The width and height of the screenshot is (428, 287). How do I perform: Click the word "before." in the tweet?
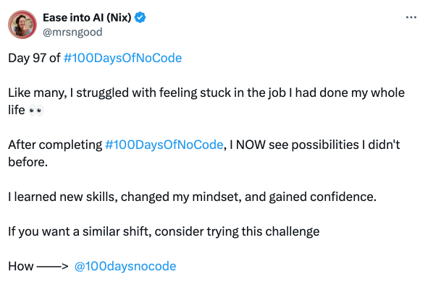point(28,162)
